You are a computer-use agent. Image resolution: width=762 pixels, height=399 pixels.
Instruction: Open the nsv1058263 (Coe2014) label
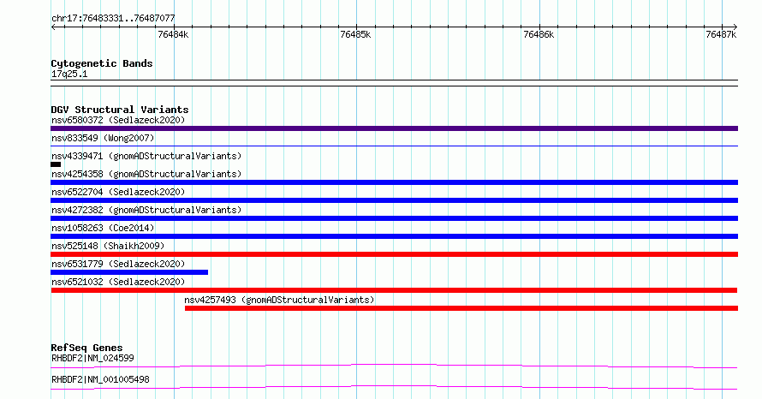(x=103, y=228)
